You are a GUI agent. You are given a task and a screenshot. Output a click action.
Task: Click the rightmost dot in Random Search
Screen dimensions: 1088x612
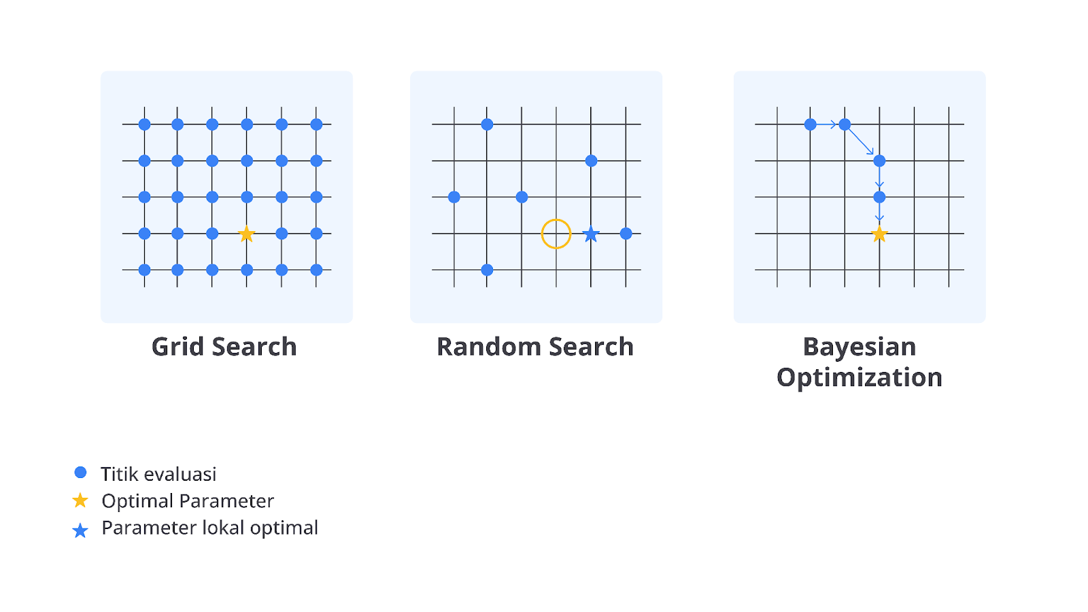[626, 234]
